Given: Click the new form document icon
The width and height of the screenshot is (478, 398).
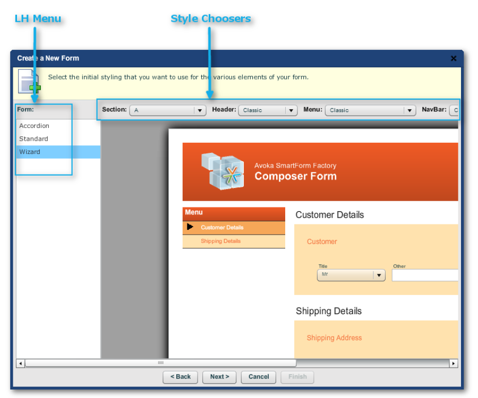Looking at the screenshot, I should tap(29, 81).
